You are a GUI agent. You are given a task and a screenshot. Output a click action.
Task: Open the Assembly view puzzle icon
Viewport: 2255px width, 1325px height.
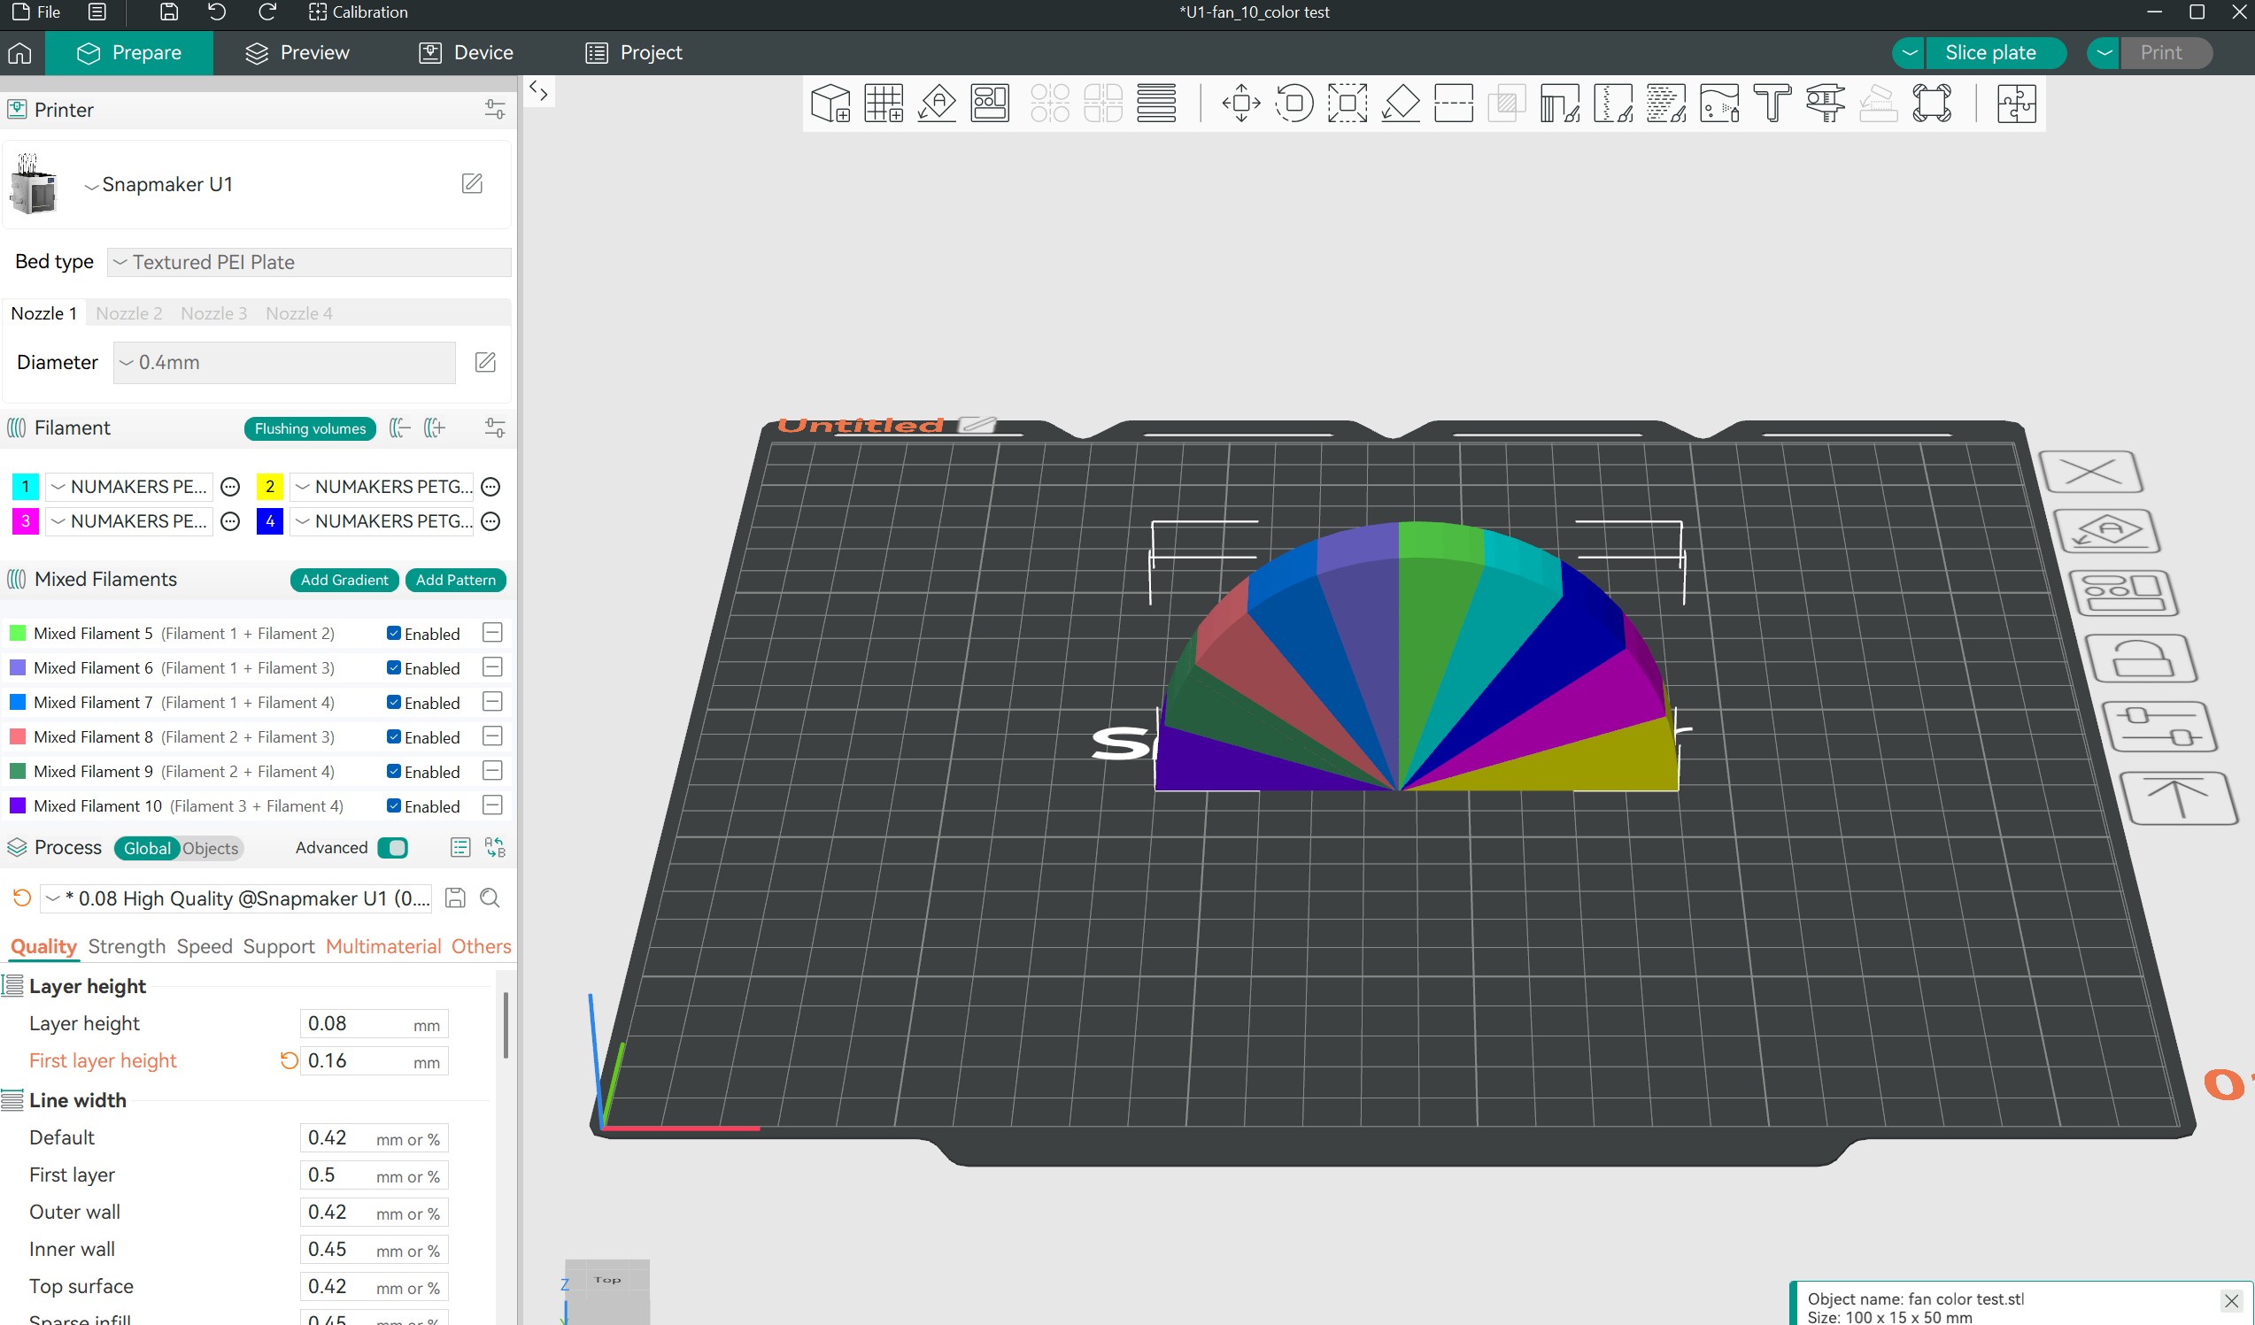(2016, 103)
